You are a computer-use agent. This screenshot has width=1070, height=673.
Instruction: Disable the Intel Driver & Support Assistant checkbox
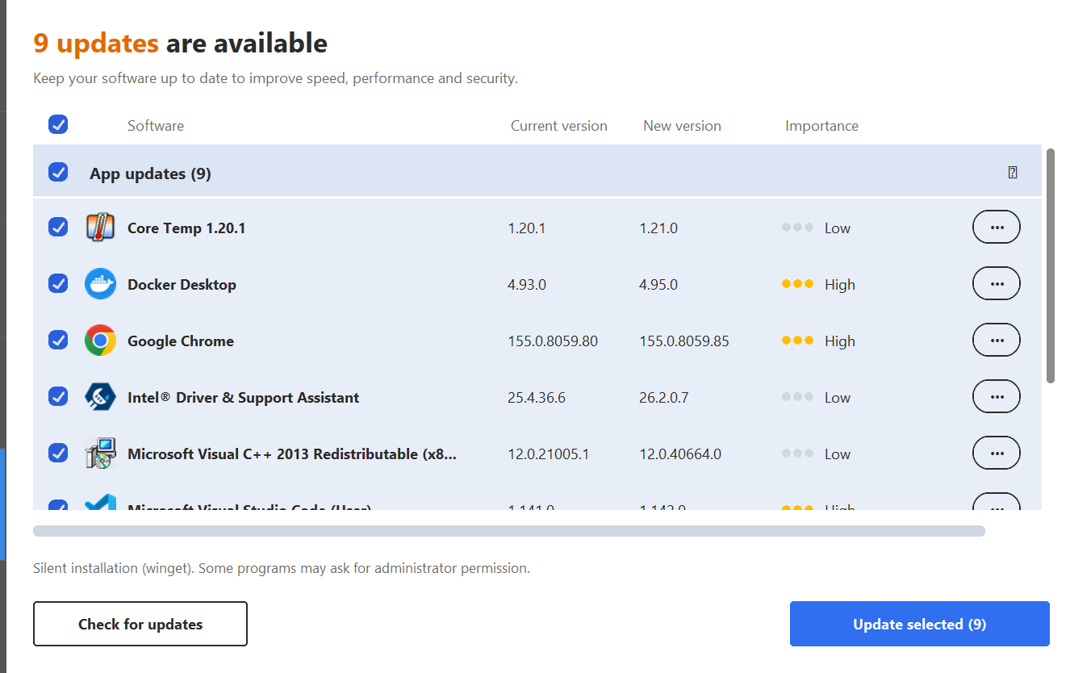click(58, 396)
